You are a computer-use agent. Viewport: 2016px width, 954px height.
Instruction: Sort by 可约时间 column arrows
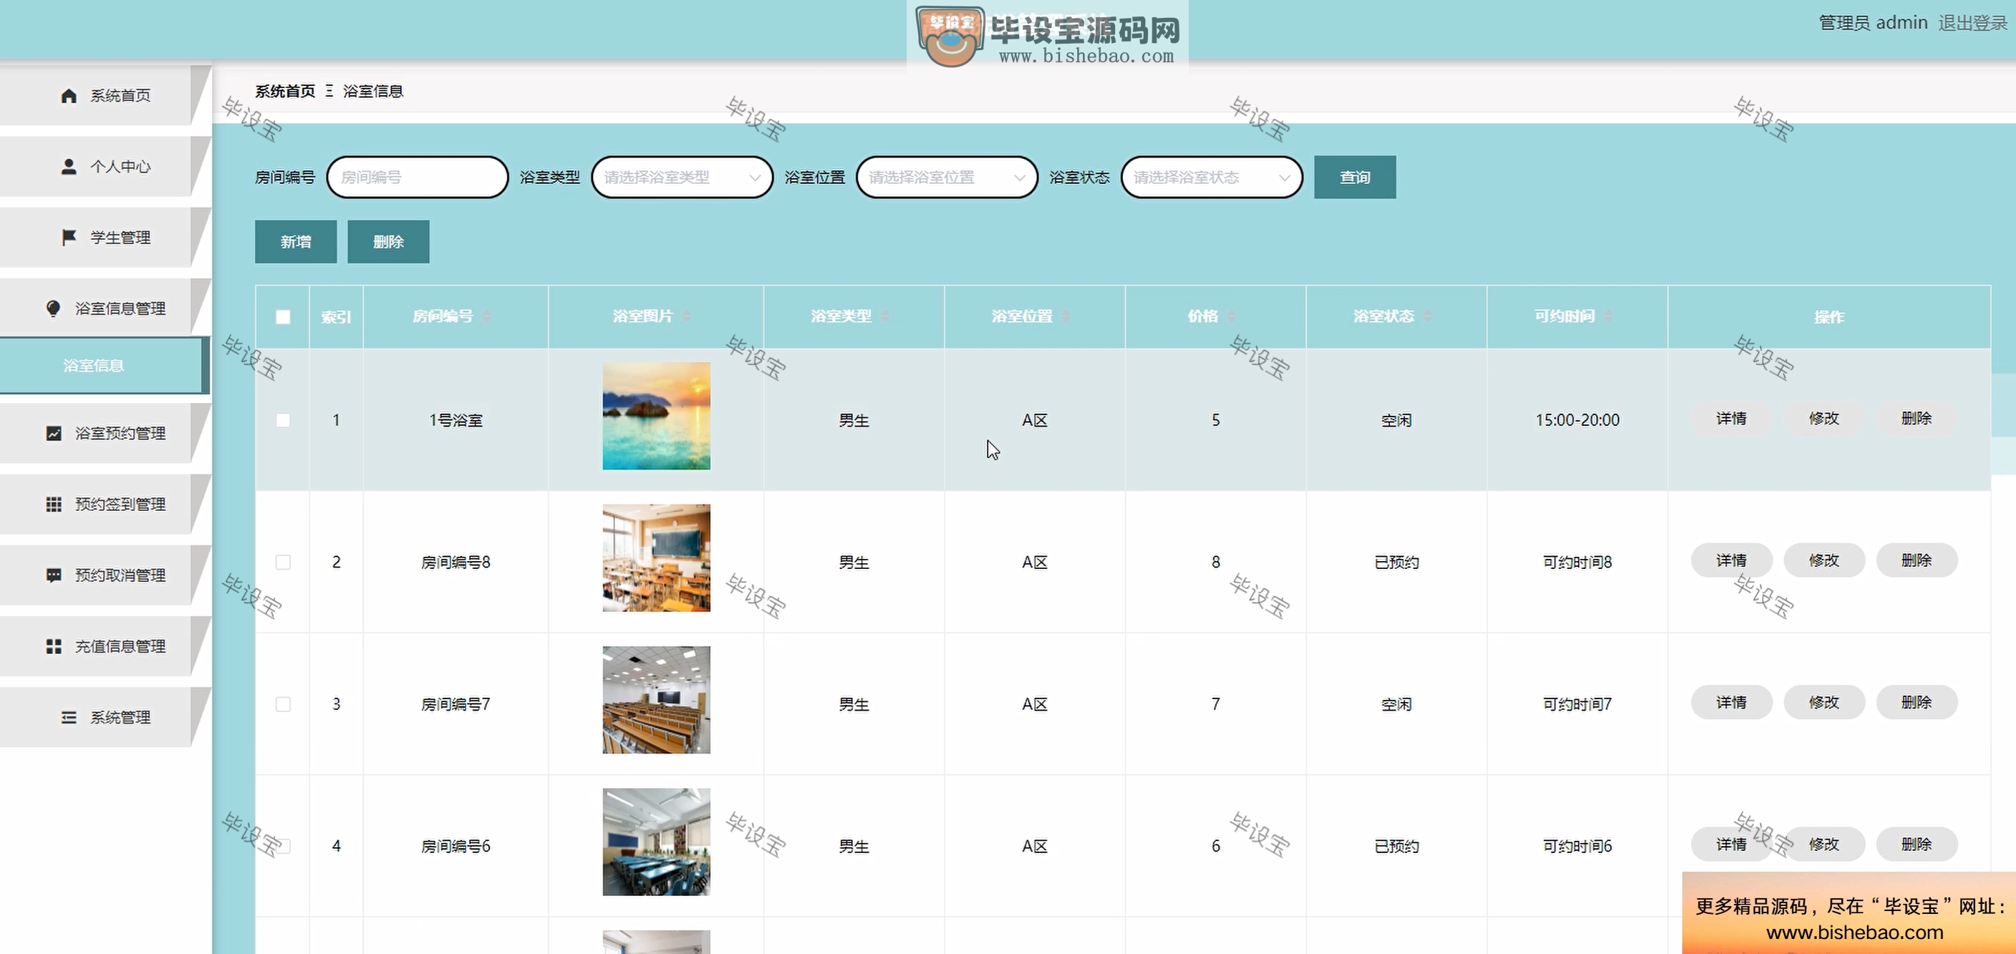[x=1608, y=316]
